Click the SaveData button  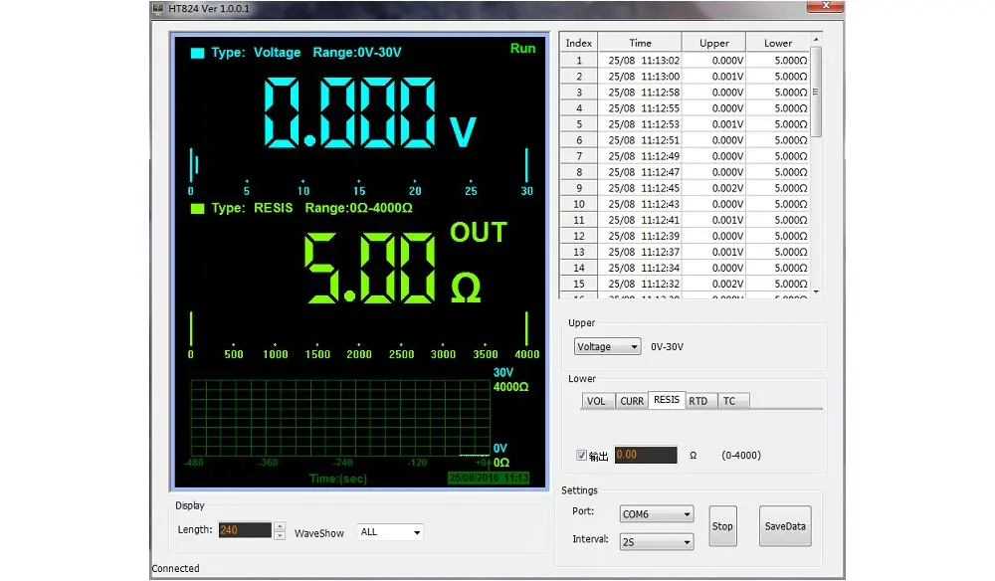(x=785, y=526)
